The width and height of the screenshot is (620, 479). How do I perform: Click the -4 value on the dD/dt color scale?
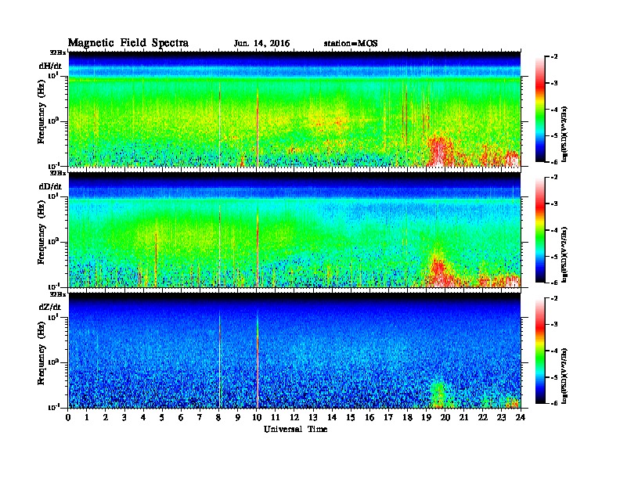[554, 230]
